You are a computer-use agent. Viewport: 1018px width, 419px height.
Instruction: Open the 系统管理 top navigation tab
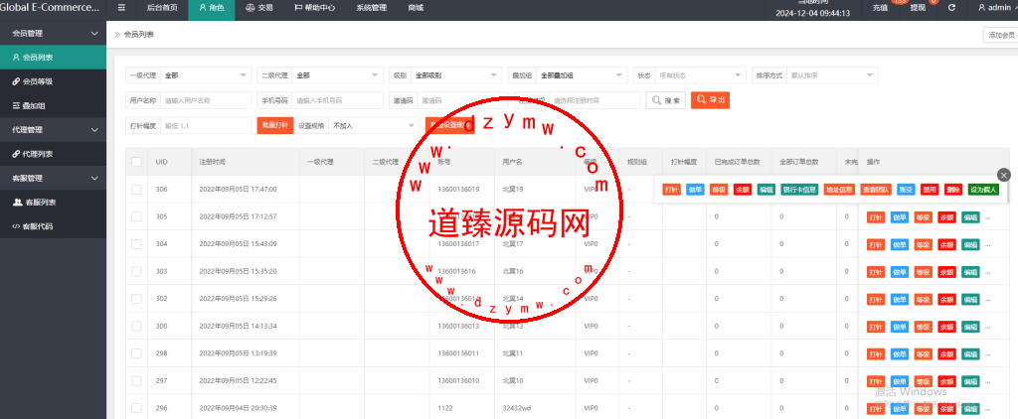[x=372, y=8]
